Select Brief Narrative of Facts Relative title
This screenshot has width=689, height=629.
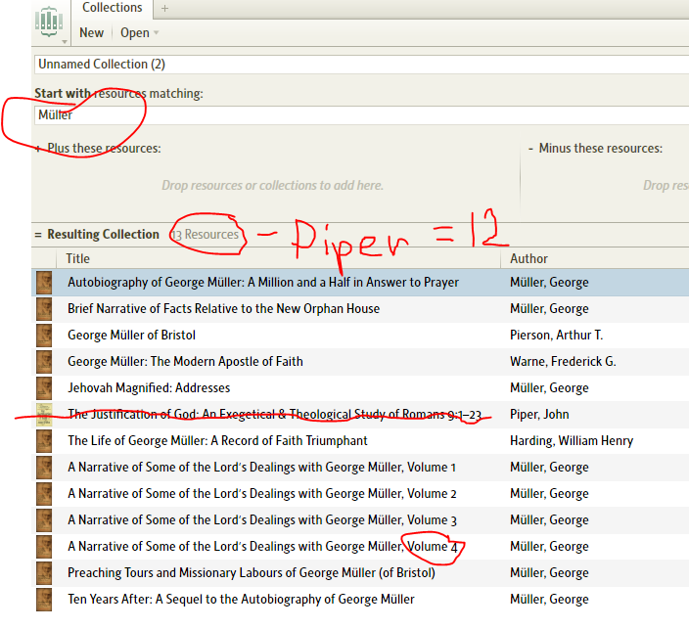pos(224,308)
